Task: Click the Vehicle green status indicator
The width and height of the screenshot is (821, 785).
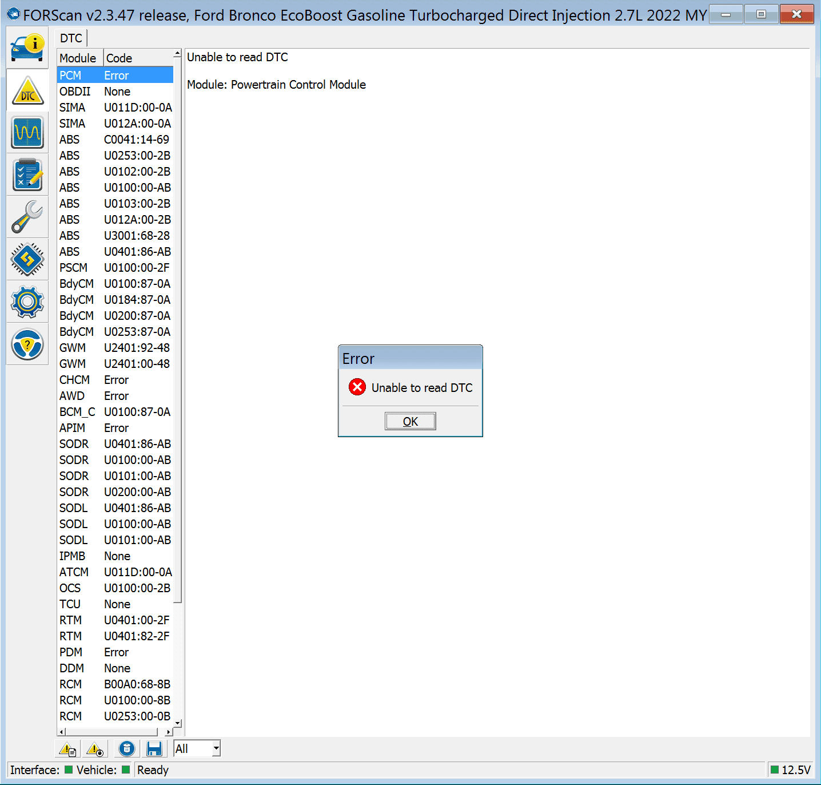Action: pyautogui.click(x=126, y=770)
